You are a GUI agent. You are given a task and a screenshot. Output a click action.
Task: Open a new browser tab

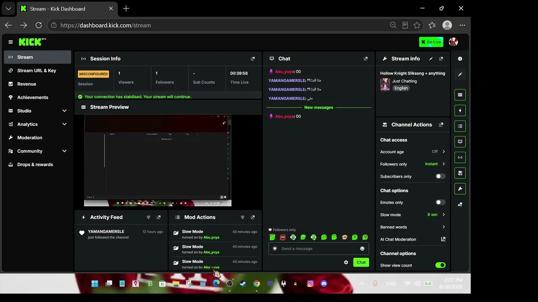126,8
